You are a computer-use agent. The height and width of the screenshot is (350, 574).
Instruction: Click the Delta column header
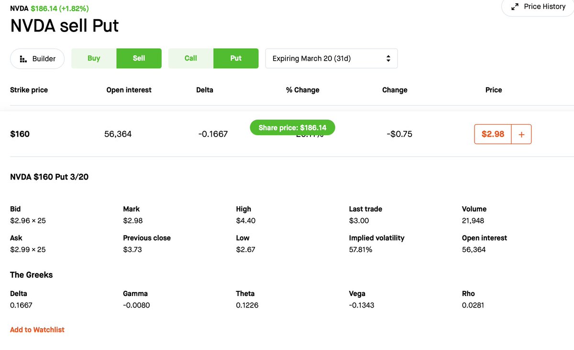(x=205, y=90)
